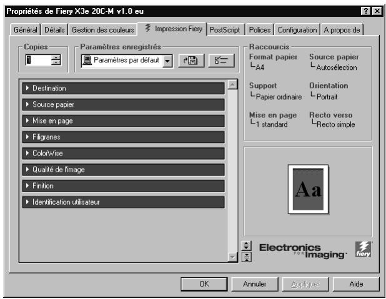Click the Format papier shortcut value A4
Viewport: 386px width, 299px height.
coord(260,67)
